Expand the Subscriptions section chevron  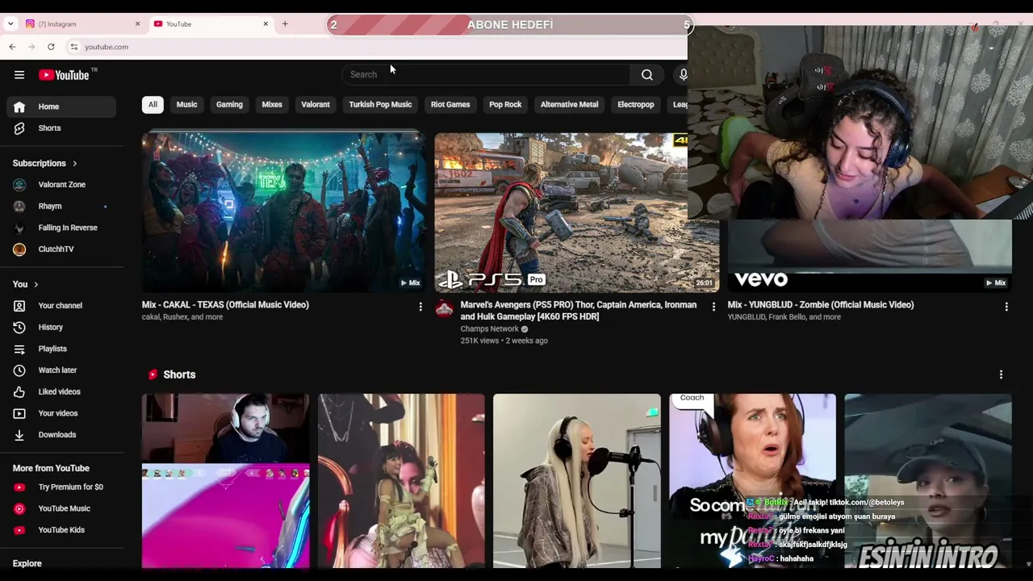pos(75,164)
